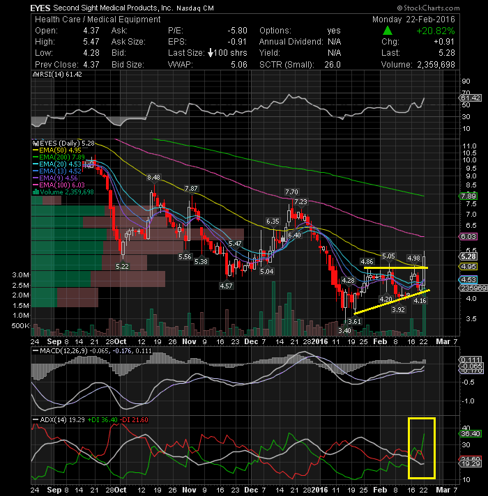This screenshot has height=496, width=488.
Task: Click the 4.57 price low label
Action: click(226, 286)
